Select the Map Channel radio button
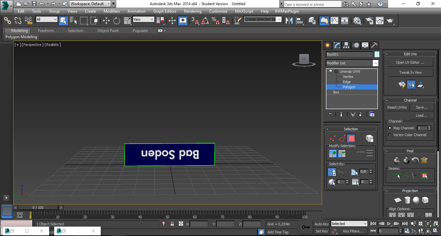The height and width of the screenshot is (236, 441). point(390,128)
